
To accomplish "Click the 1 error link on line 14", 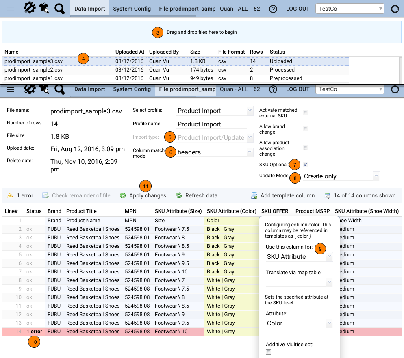I will click(34, 331).
